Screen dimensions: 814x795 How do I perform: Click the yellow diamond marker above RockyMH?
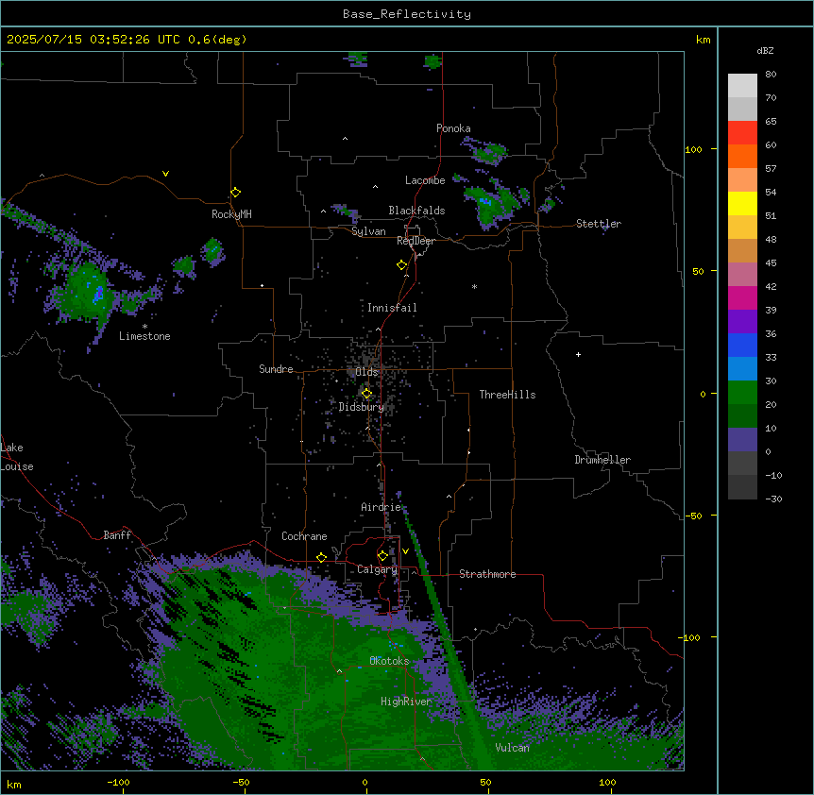[235, 192]
